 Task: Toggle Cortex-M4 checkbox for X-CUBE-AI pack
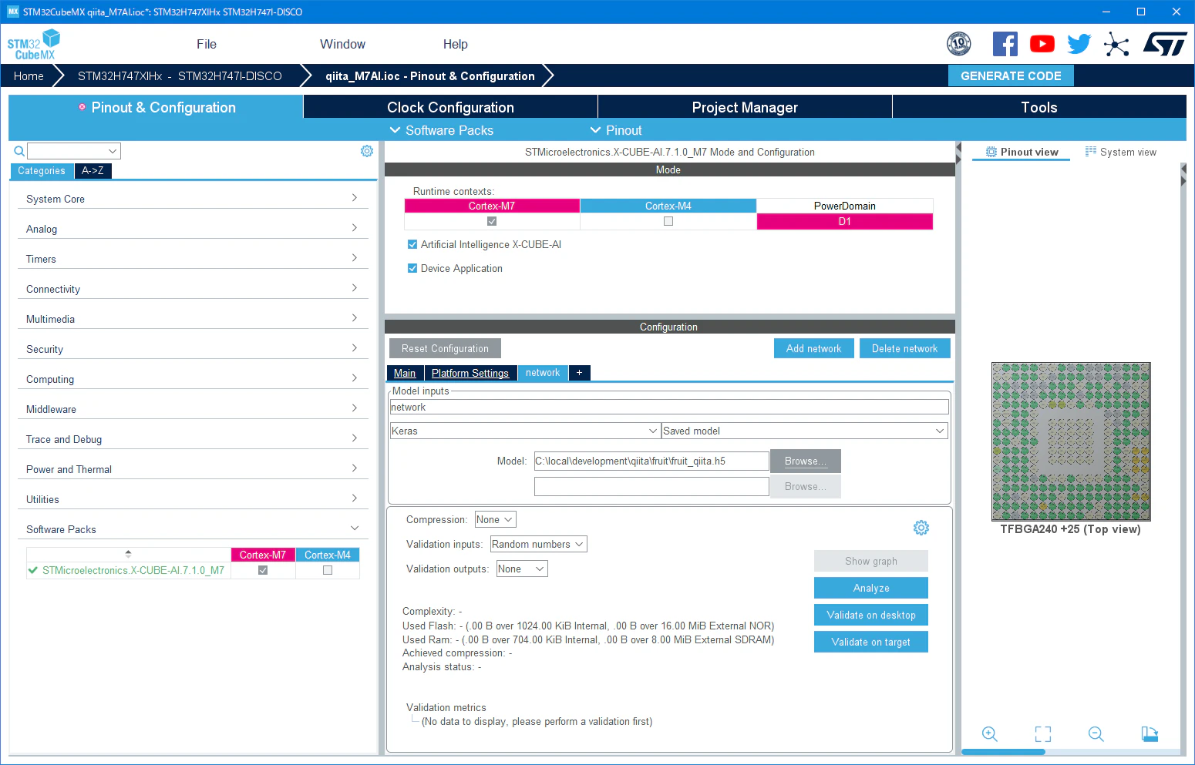(x=328, y=570)
